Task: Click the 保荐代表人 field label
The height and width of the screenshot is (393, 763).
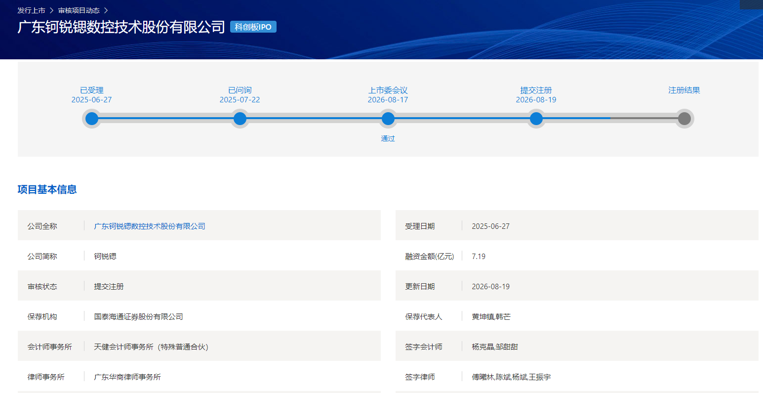Action: coord(424,317)
